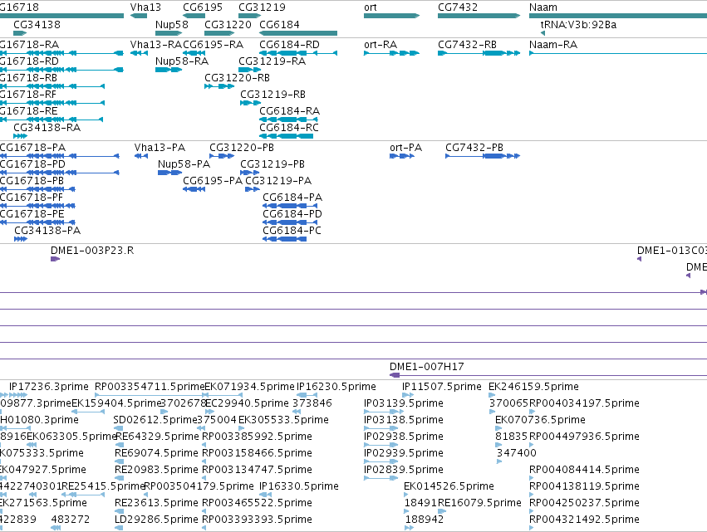This screenshot has height=532, width=707.
Task: Click EST RE69074.5prime
Action: [156, 454]
